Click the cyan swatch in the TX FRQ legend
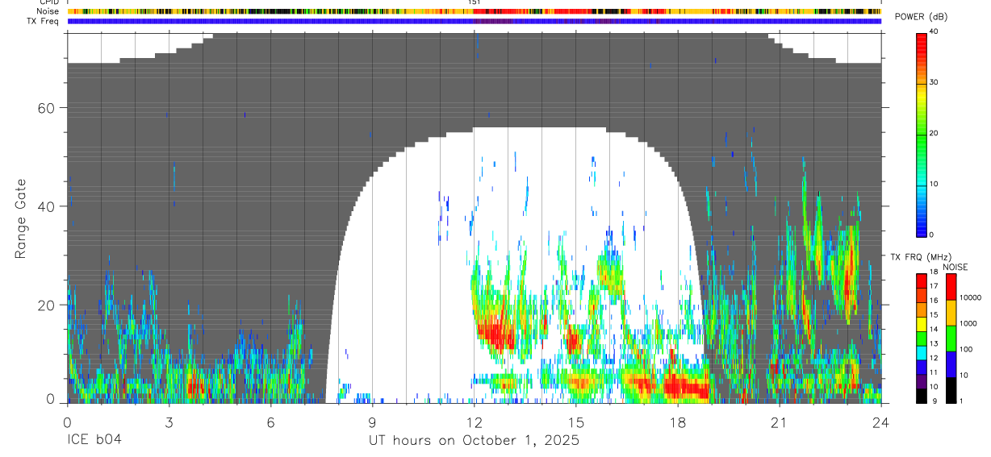Viewport: 991px width, 457px height. pos(922,353)
